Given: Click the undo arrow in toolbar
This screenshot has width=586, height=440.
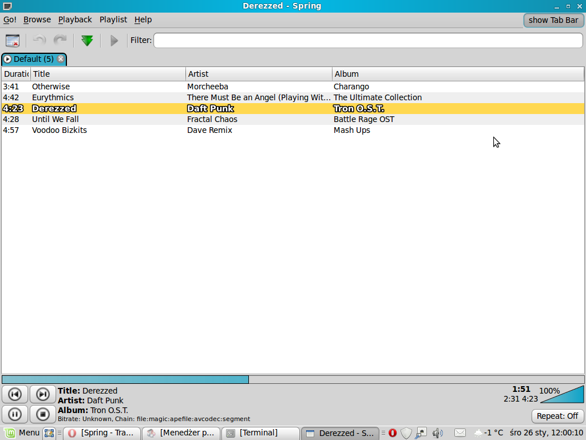Looking at the screenshot, I should coord(39,41).
